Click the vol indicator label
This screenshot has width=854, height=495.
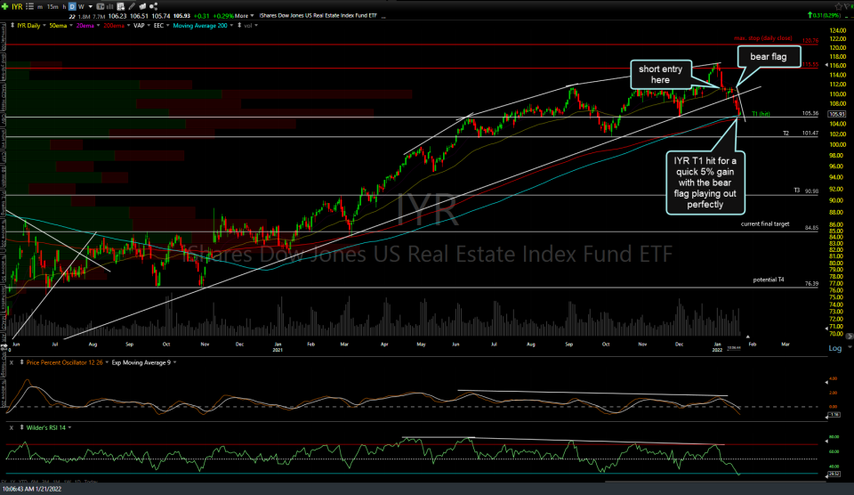(248, 25)
